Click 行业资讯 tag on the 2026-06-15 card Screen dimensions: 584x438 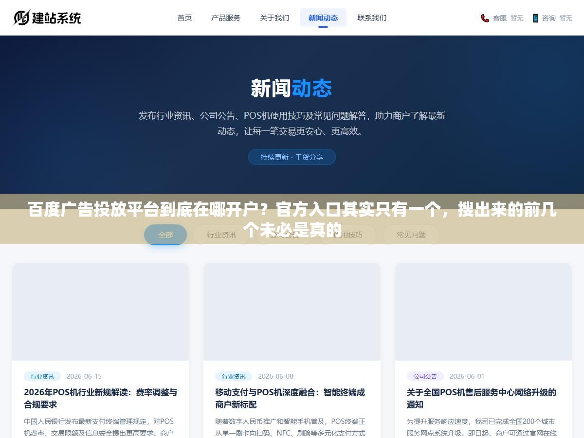[x=42, y=376]
